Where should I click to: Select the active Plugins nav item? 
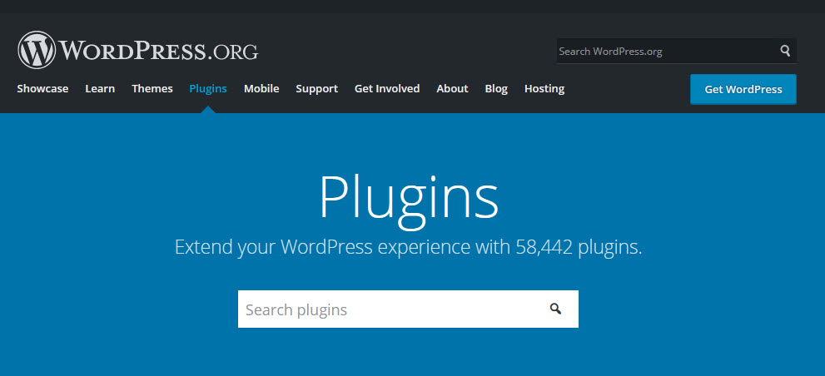click(208, 88)
